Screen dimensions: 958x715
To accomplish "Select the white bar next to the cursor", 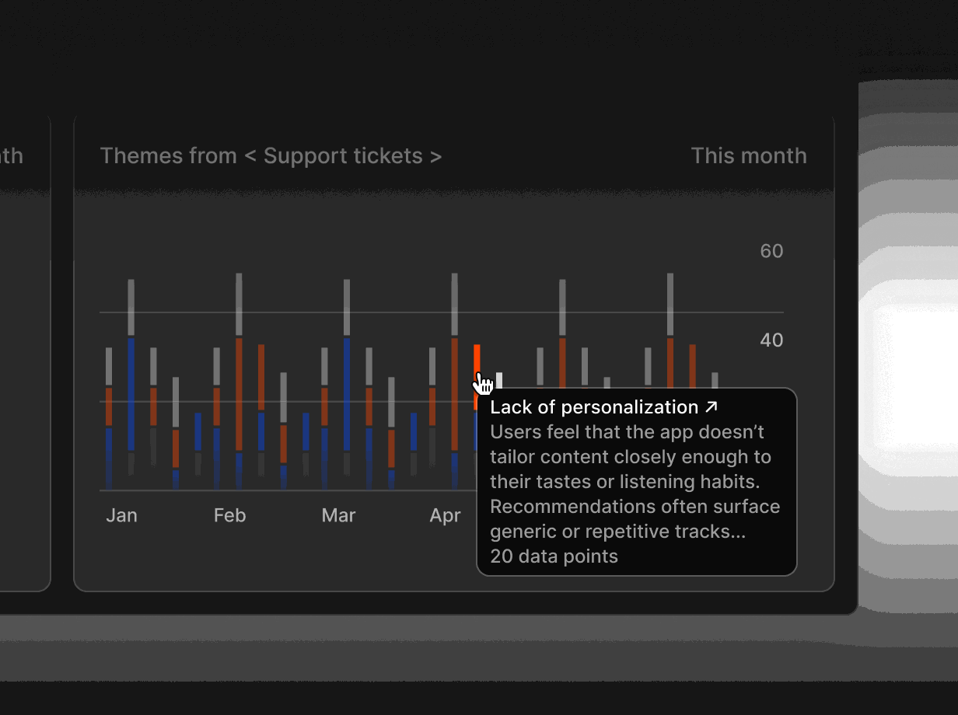I will tap(499, 381).
